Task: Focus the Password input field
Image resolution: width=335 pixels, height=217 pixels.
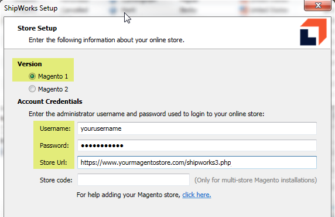Action: coord(197,145)
